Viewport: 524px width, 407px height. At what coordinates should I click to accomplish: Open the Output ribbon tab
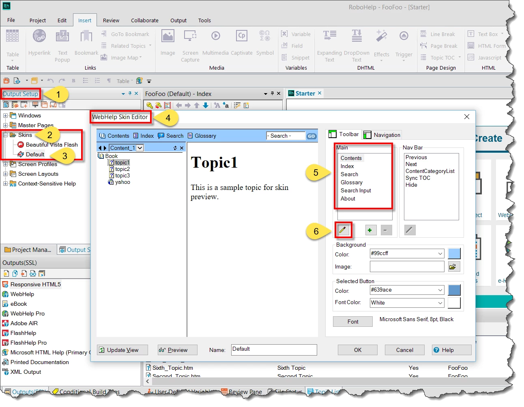coord(178,20)
